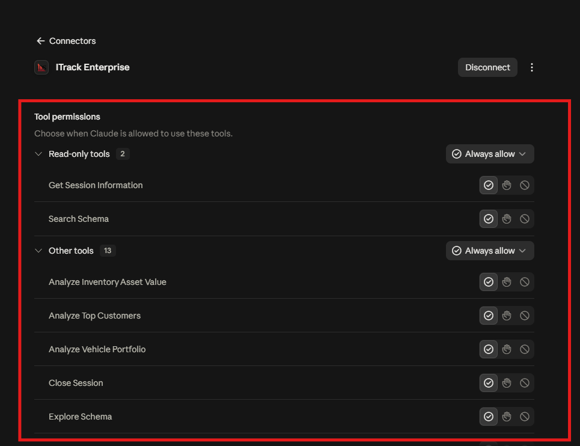Click the Tool permissions heading
The width and height of the screenshot is (580, 446).
click(x=67, y=117)
